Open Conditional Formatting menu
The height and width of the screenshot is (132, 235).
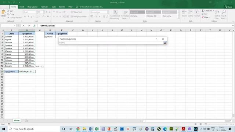pyautogui.click(x=115, y=15)
